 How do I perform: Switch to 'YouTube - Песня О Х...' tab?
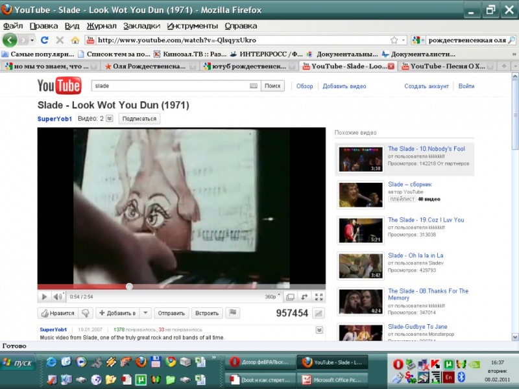[x=448, y=66]
